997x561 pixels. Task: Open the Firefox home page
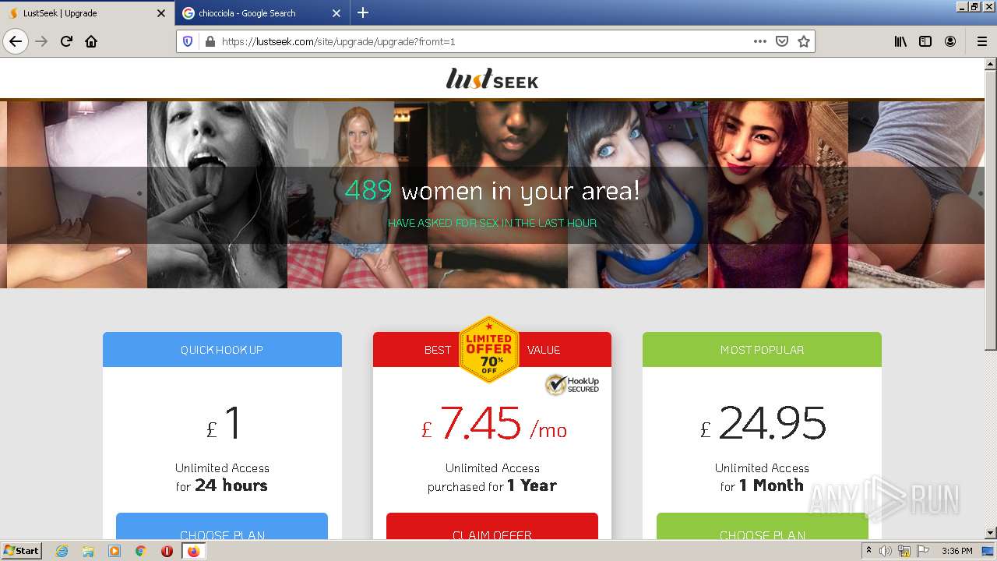point(91,41)
